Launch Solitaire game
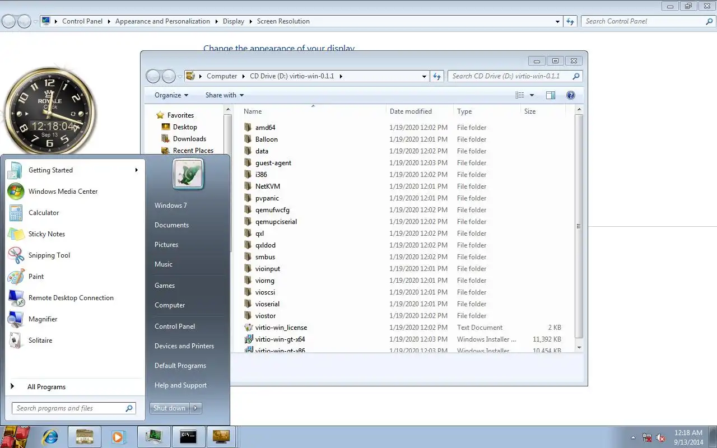This screenshot has width=717, height=448. tap(40, 340)
